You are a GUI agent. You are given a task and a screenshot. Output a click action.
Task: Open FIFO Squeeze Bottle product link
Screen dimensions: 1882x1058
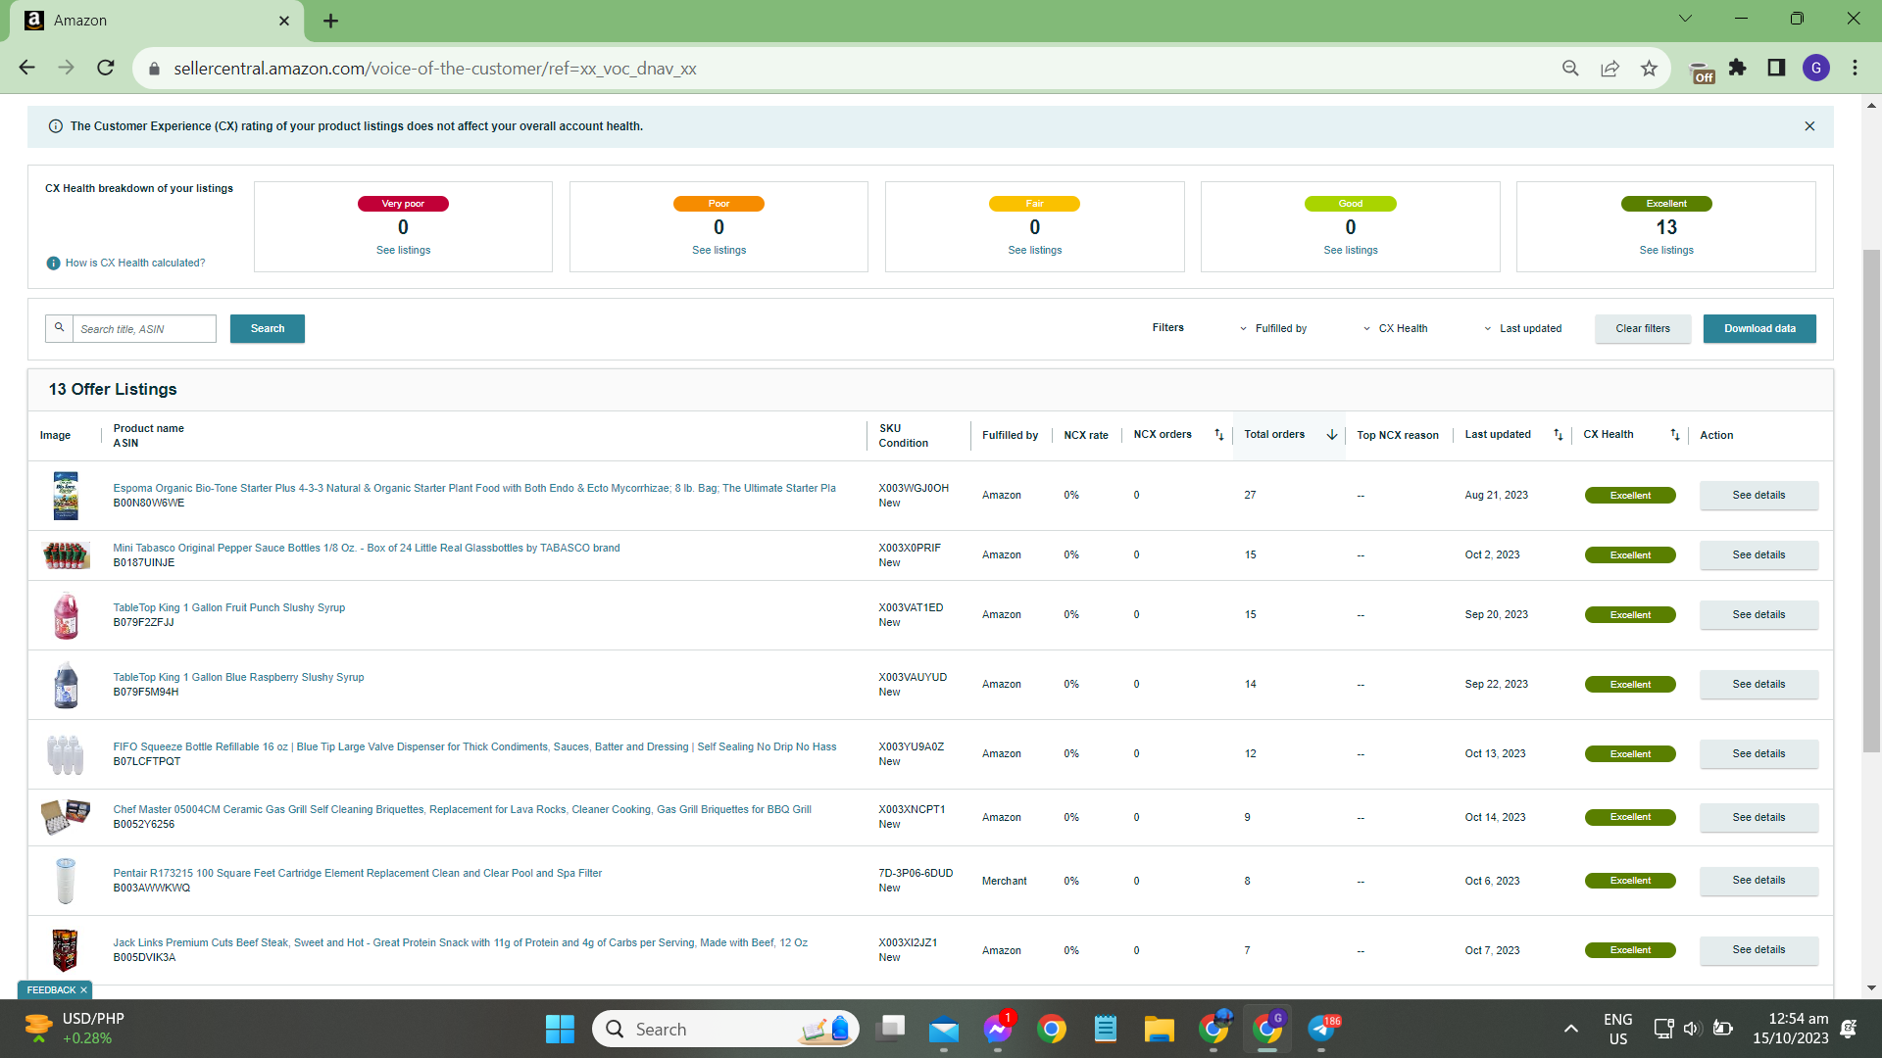[x=474, y=747]
